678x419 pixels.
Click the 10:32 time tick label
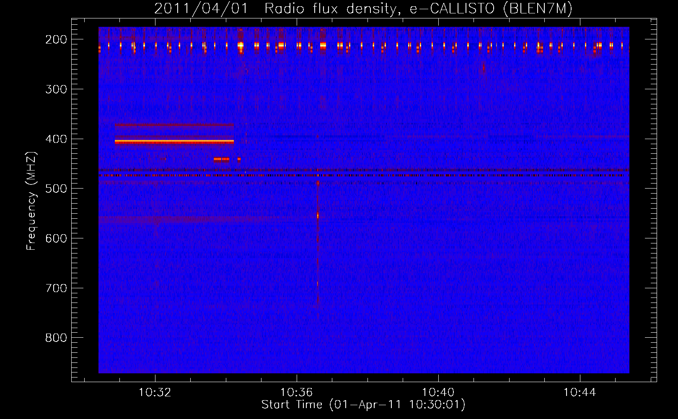[x=155, y=393]
